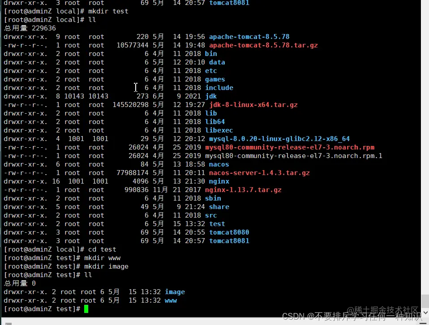
Task: Click the file size 990836
Action: pos(137,190)
